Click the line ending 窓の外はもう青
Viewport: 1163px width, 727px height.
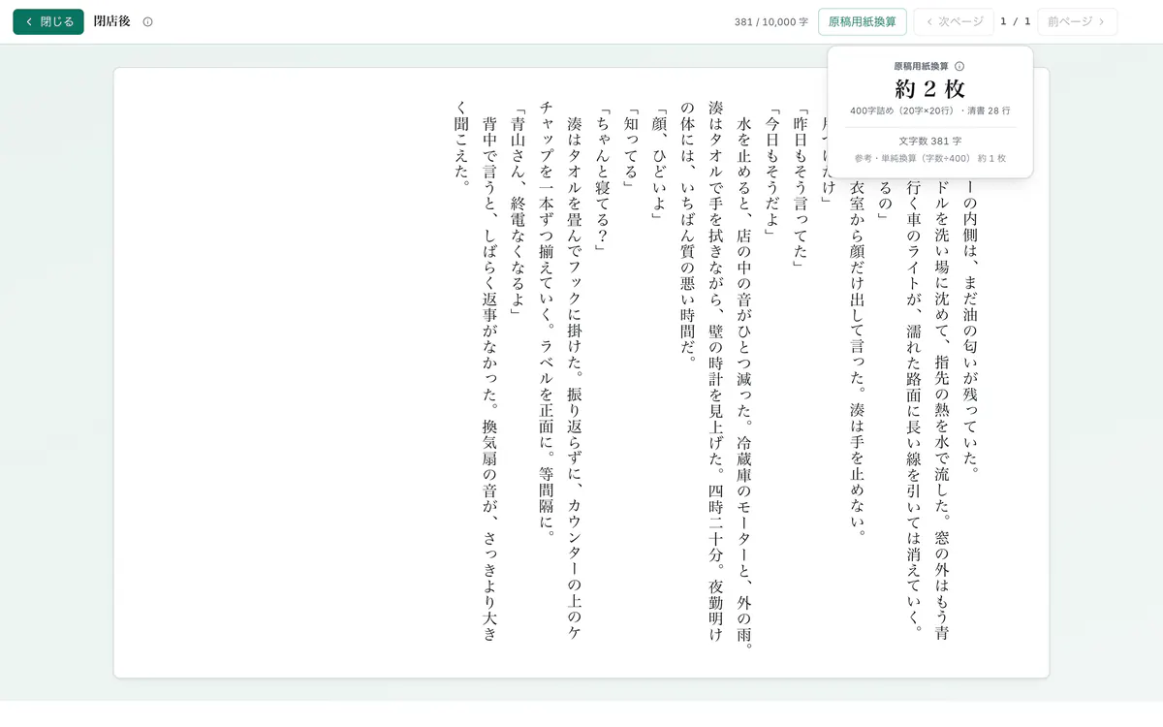(x=941, y=409)
